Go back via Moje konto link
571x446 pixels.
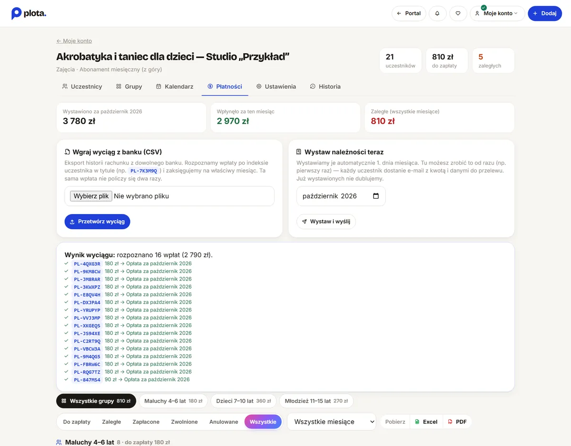tap(74, 41)
